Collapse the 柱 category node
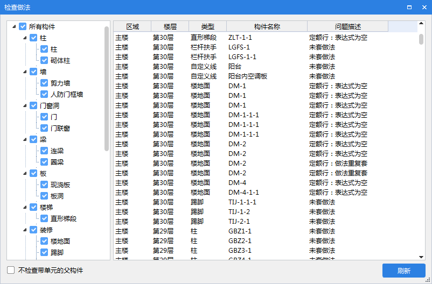The width and height of the screenshot is (432, 284). (25, 38)
